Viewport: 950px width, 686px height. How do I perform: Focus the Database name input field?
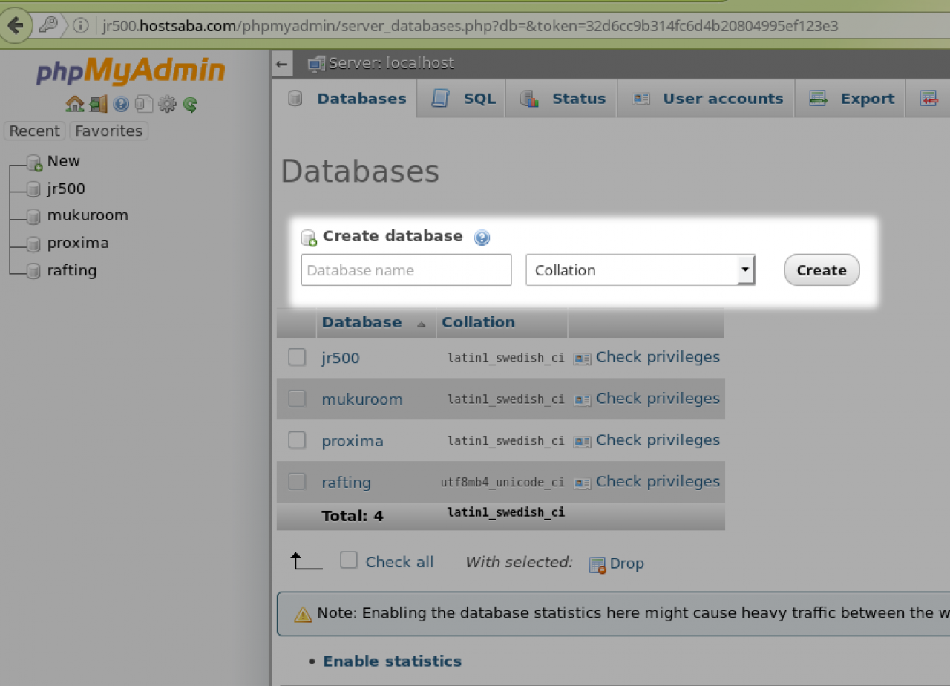pos(406,270)
